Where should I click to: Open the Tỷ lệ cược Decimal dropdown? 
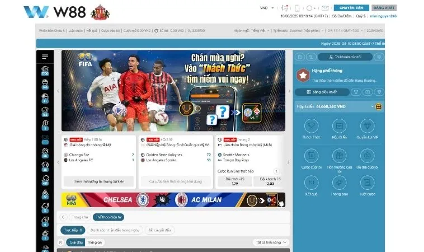click(x=298, y=31)
